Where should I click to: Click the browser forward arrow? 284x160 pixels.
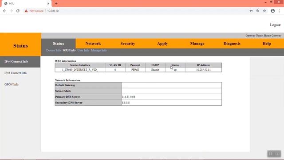(x=11, y=11)
